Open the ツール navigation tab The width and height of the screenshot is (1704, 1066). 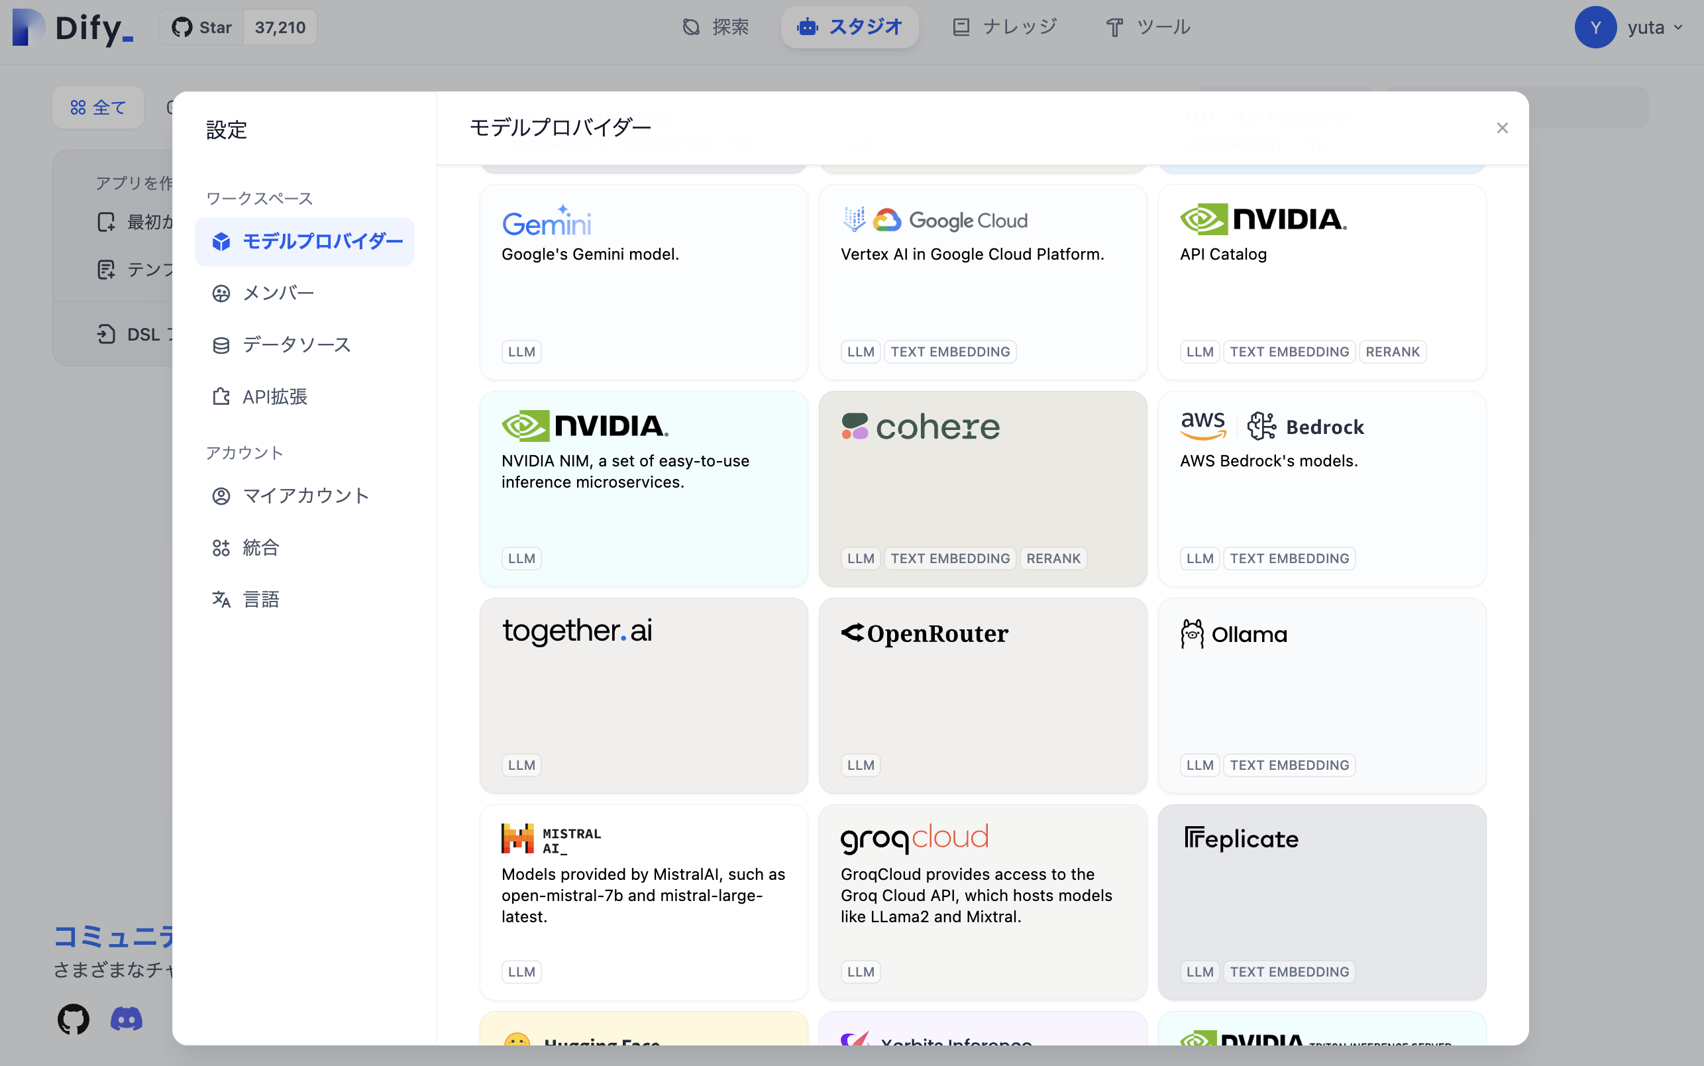1147,28
